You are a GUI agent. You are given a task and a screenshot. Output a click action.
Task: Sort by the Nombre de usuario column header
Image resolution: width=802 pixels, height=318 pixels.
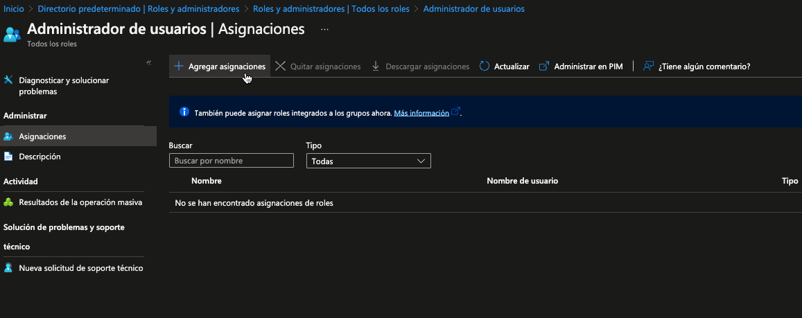click(522, 181)
